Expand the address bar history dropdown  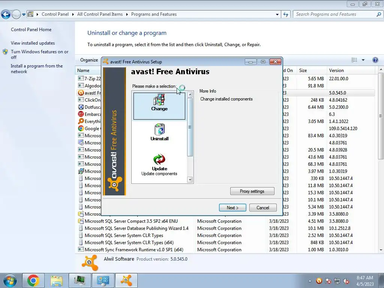coord(277,15)
